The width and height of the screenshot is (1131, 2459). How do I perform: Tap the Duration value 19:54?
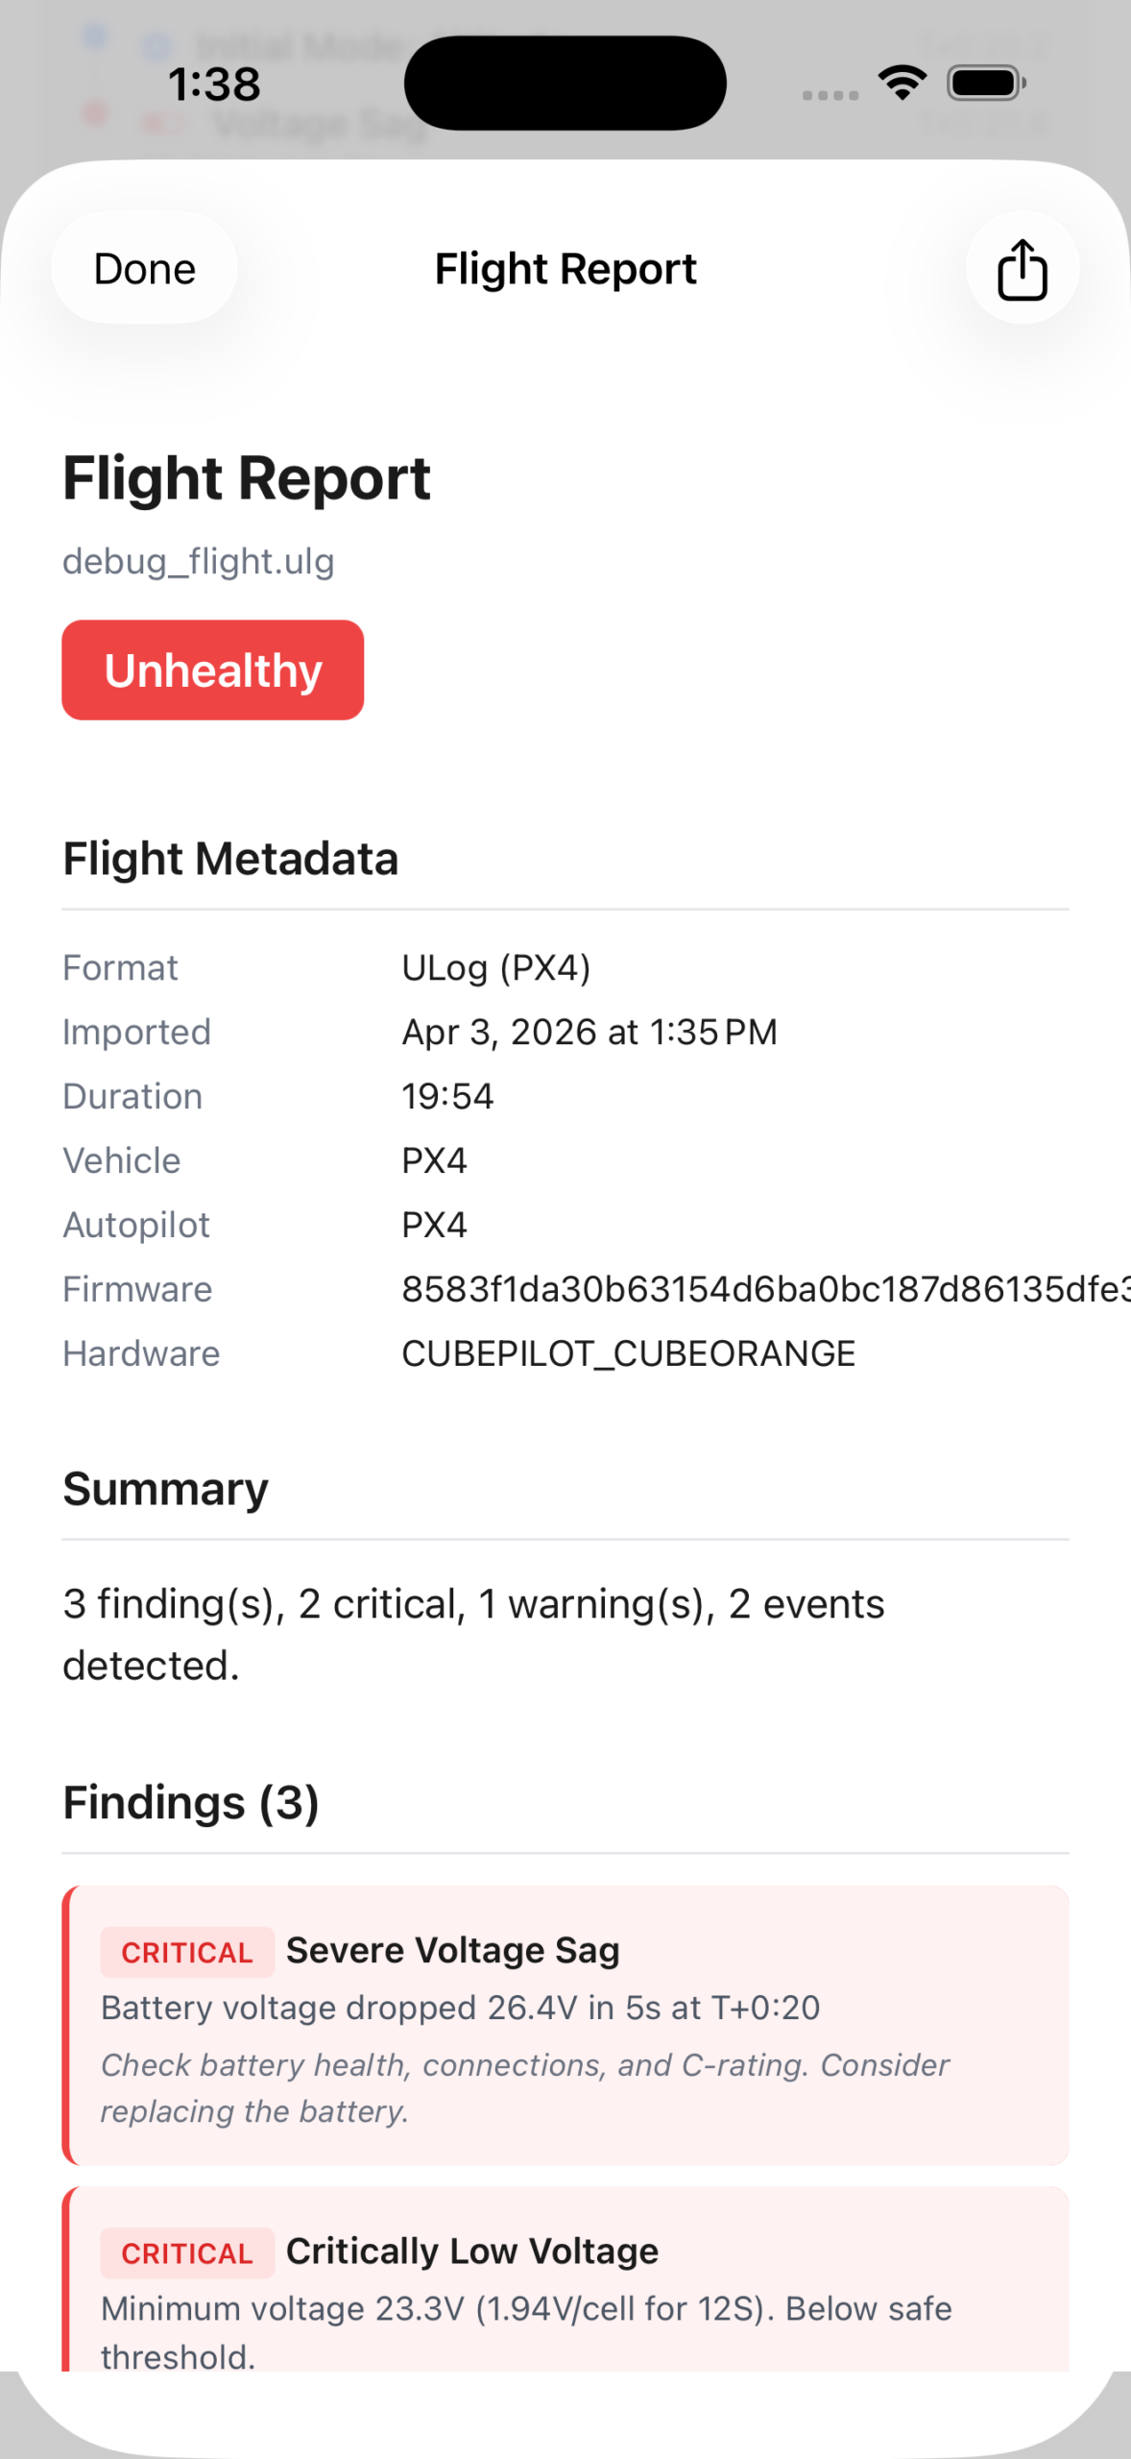447,1096
